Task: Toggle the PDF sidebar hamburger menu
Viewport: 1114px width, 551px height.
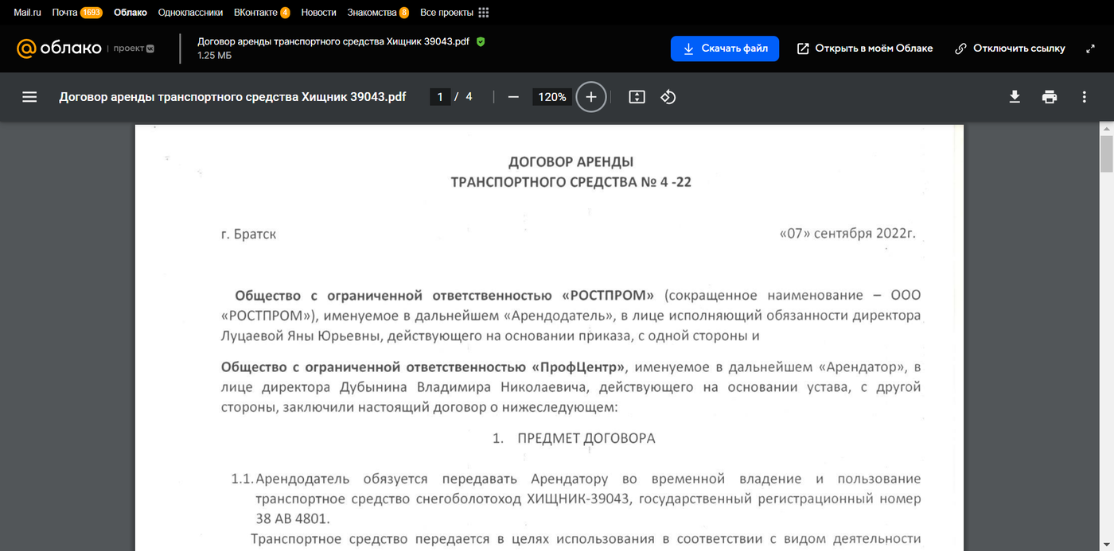Action: tap(29, 97)
